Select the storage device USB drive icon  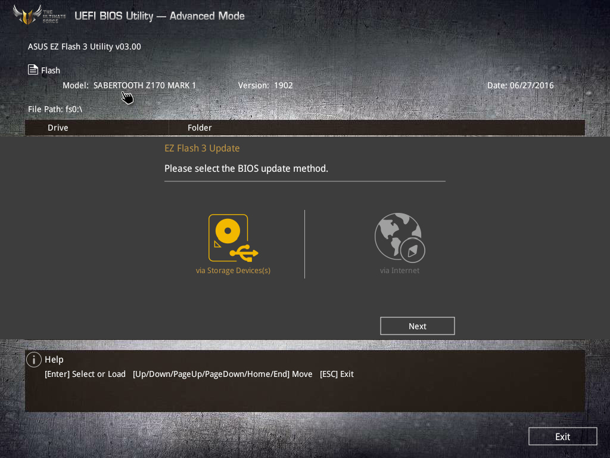(233, 237)
